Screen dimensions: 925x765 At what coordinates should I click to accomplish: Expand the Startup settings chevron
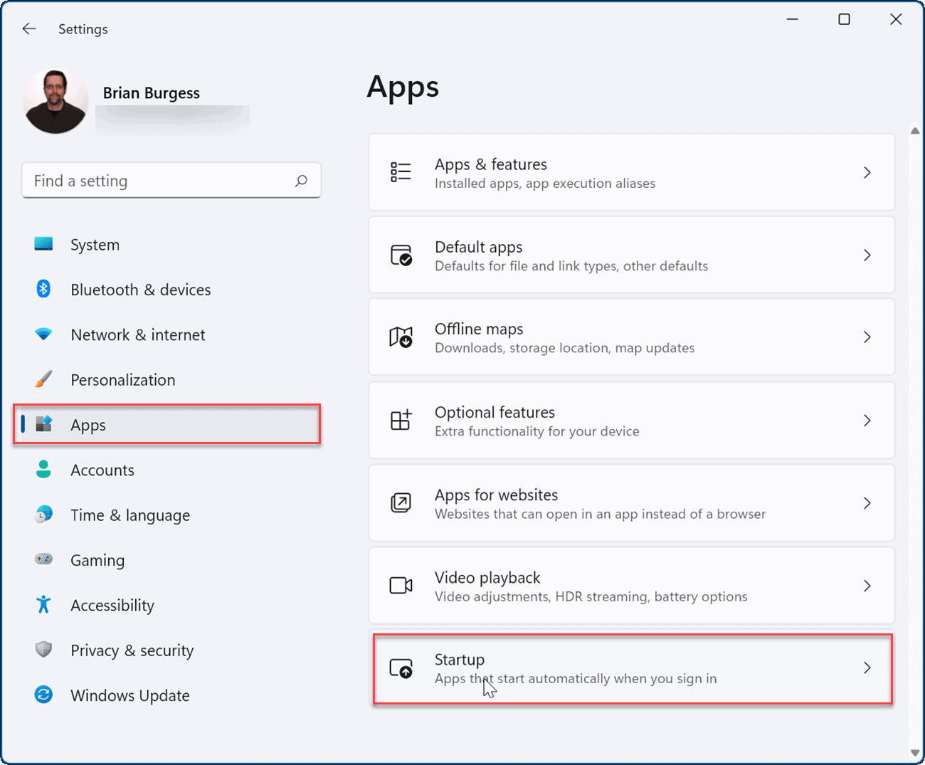[867, 668]
